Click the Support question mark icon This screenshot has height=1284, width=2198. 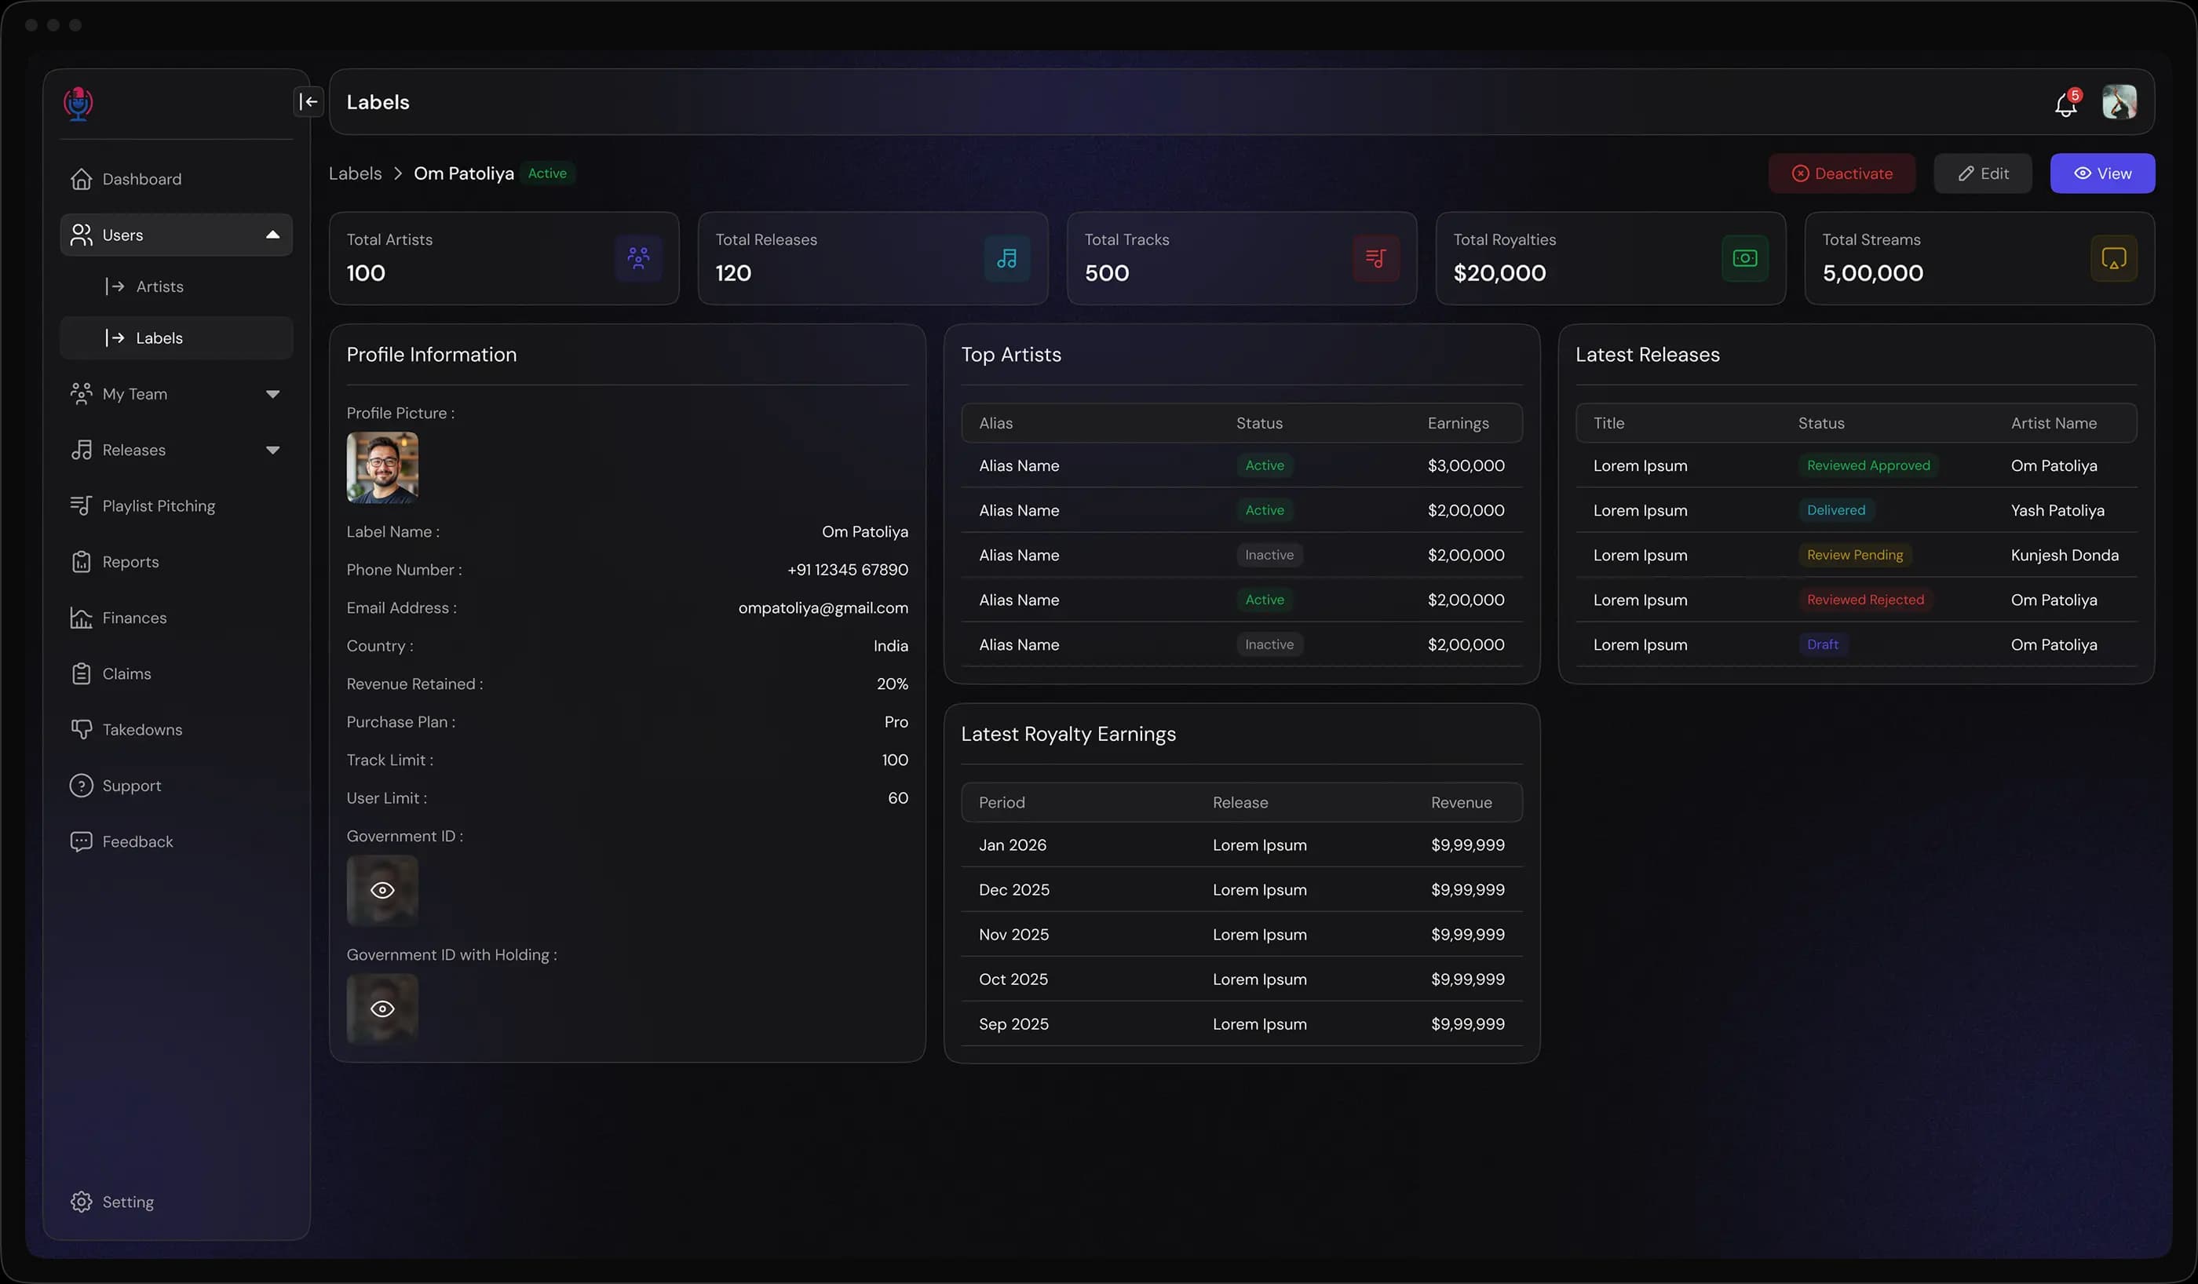pyautogui.click(x=81, y=786)
